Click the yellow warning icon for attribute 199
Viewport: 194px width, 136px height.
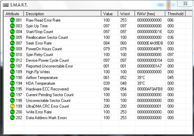click(12, 106)
